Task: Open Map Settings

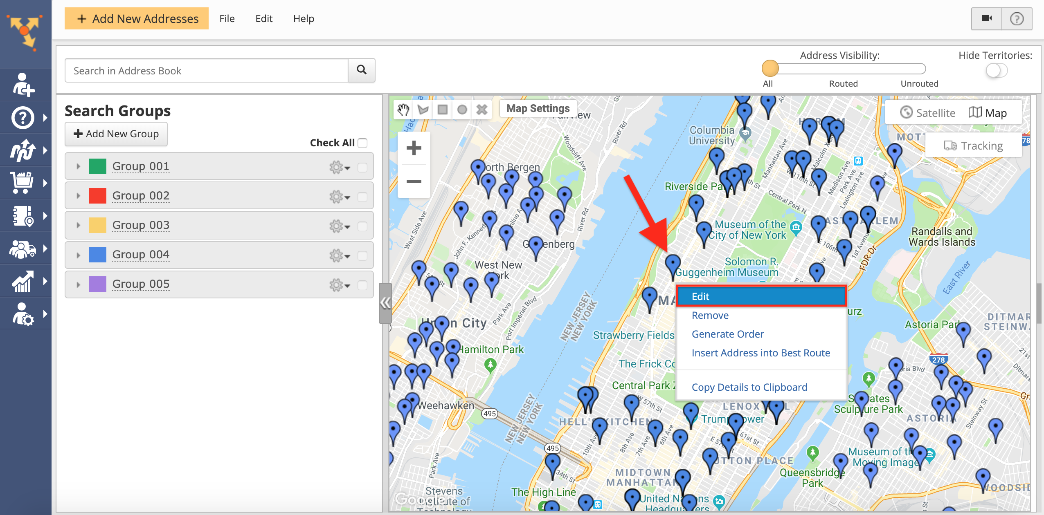Action: coord(538,108)
